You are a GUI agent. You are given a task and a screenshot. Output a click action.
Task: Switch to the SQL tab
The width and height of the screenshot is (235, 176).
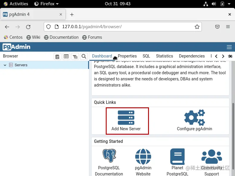click(146, 56)
